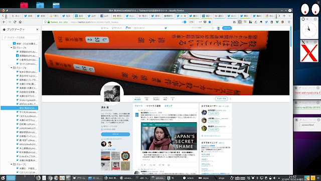Click the volume icon in system tray

coord(274,178)
